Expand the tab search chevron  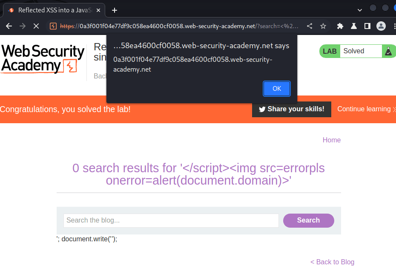coord(359,9)
